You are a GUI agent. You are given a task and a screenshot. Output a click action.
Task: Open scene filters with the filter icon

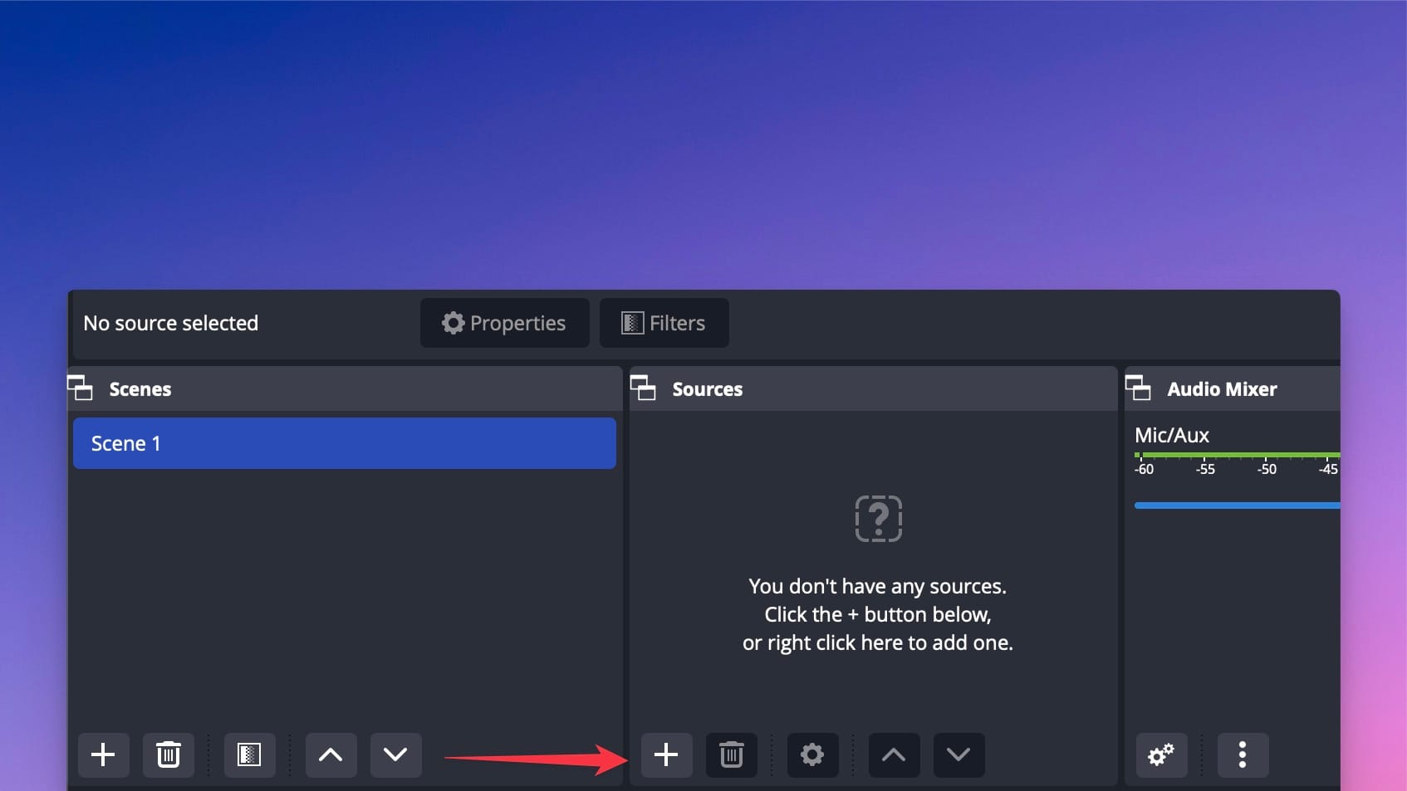click(x=248, y=755)
